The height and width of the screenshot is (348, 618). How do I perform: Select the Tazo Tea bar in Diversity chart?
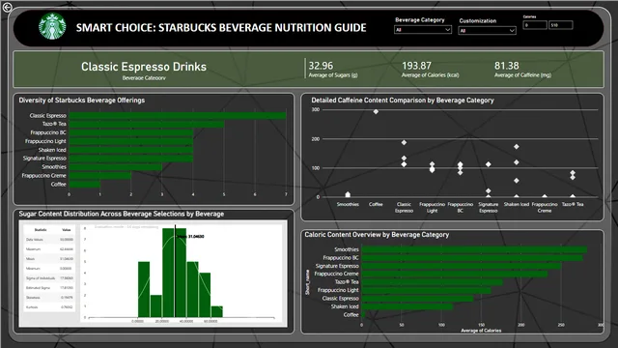tap(147, 124)
